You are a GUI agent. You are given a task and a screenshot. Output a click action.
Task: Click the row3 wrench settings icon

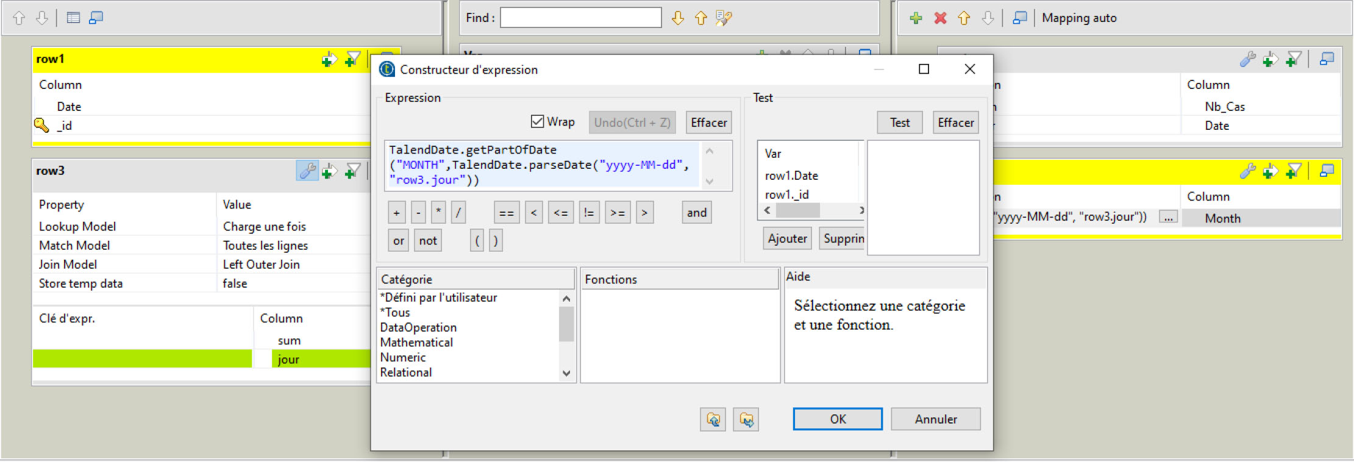tap(307, 171)
